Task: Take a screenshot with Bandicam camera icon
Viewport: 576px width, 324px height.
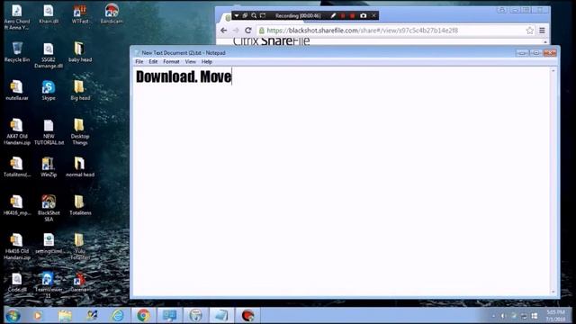Action: coord(363,16)
